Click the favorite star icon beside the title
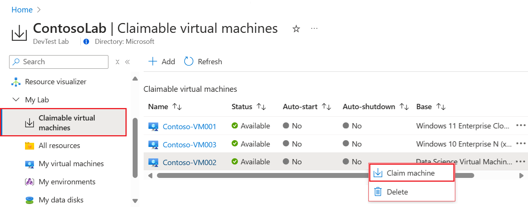 tap(296, 29)
